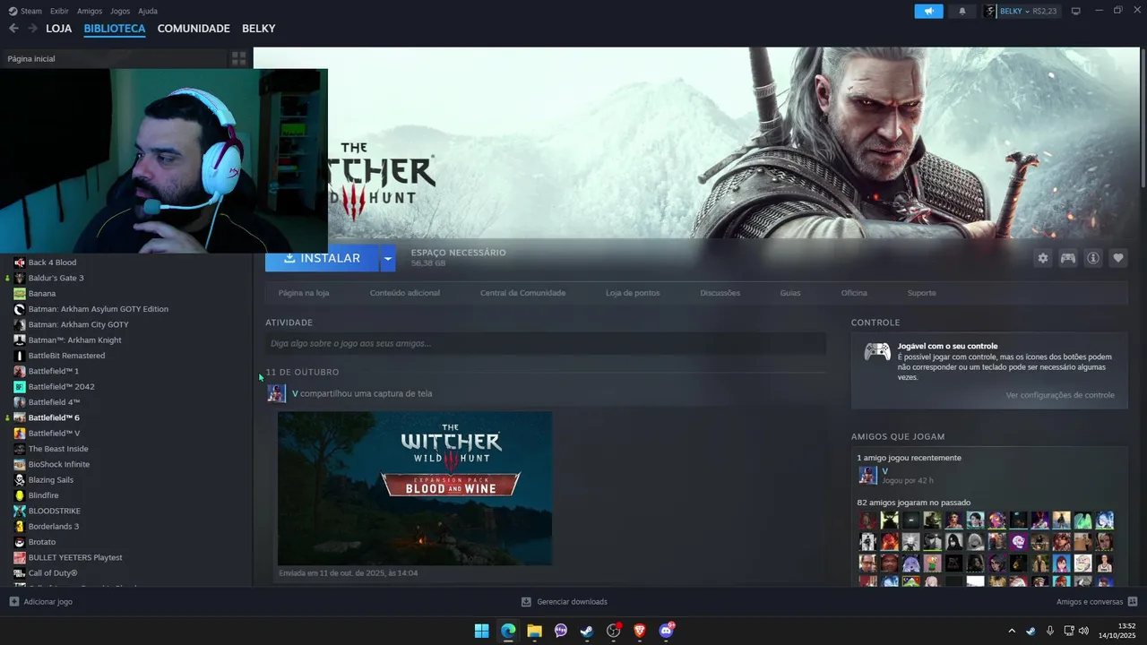The image size is (1147, 645).
Task: Click Adicionar jogo button
Action: tap(40, 602)
